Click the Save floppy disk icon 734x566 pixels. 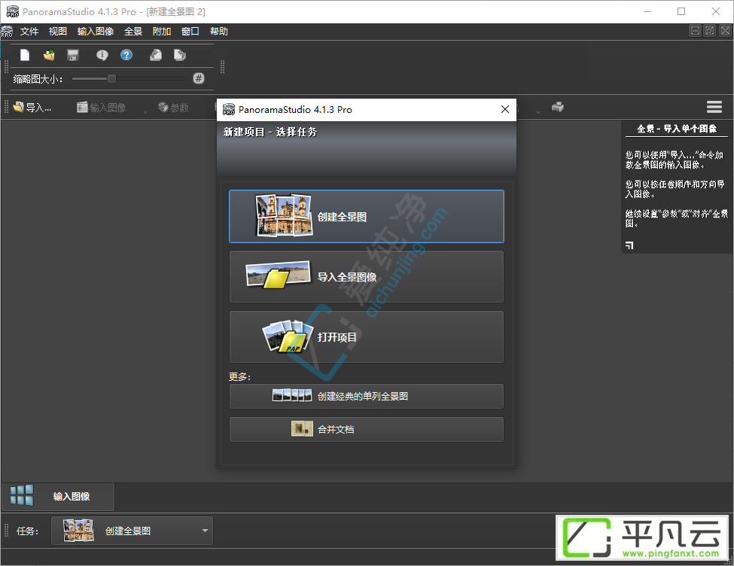click(72, 55)
